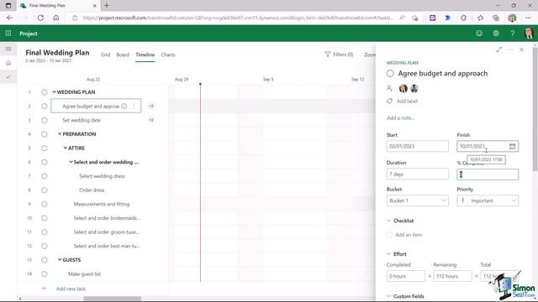Open the browser home page

click(x=56, y=18)
